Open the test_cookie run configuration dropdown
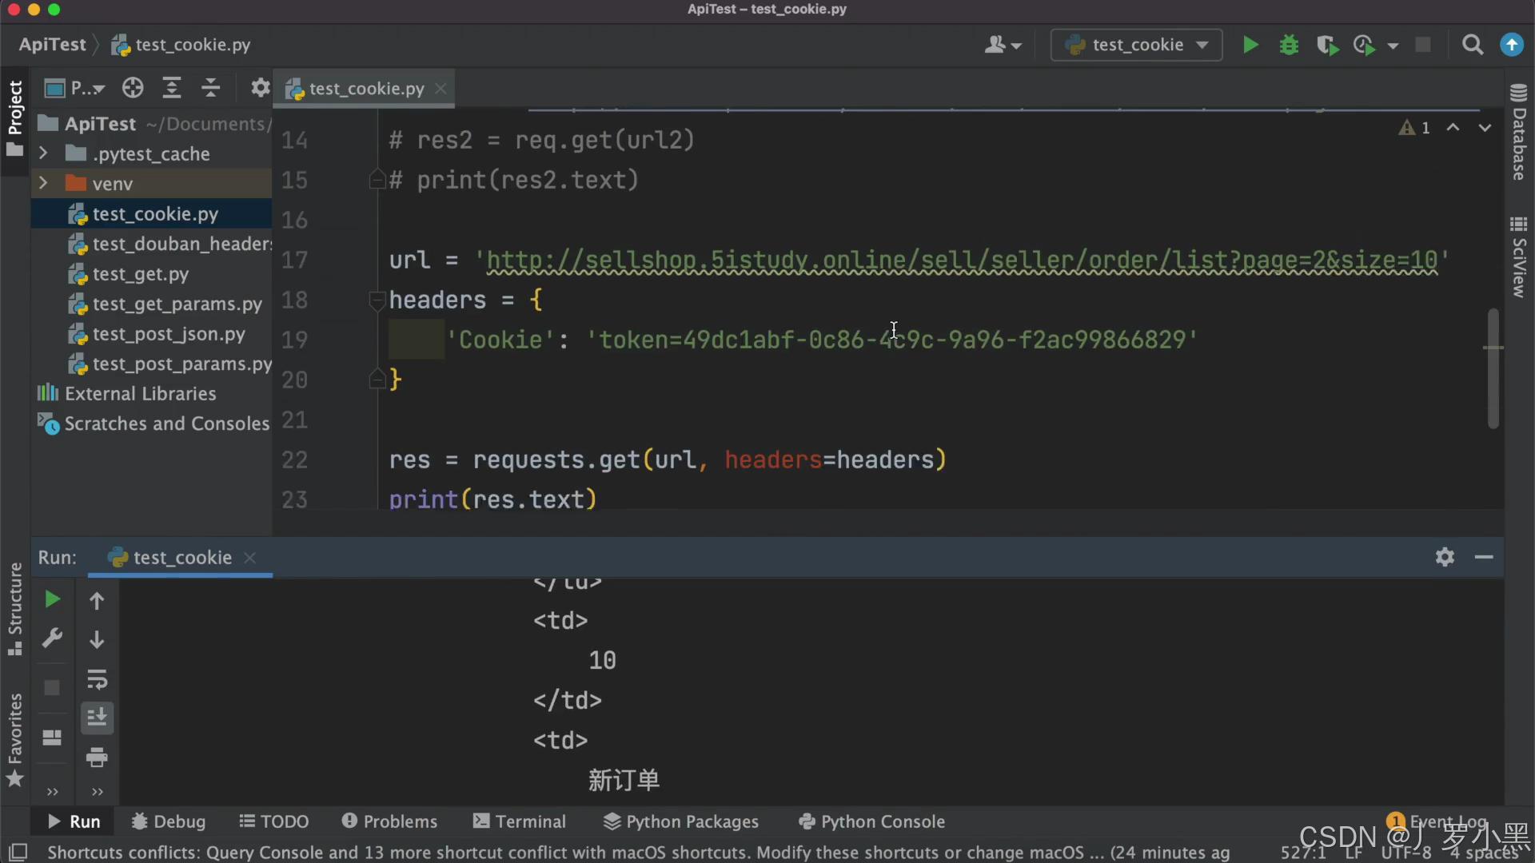Viewport: 1535px width, 863px height. pyautogui.click(x=1136, y=45)
